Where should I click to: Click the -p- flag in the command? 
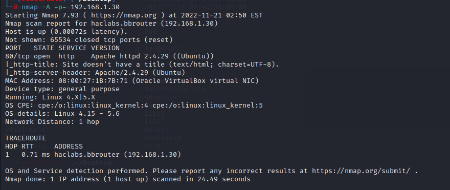60,7
